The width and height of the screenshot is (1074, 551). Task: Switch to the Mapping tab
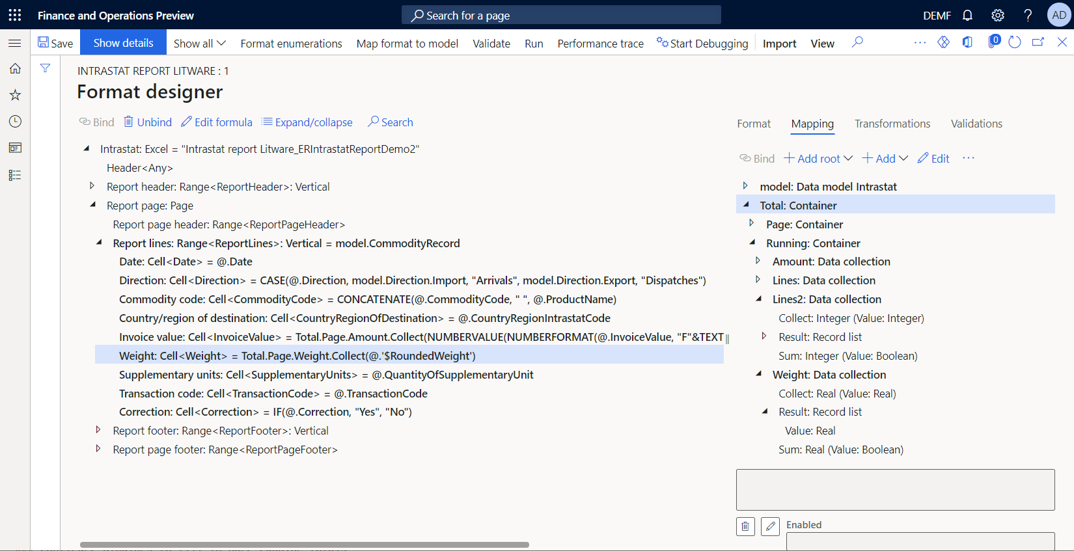[x=812, y=124]
